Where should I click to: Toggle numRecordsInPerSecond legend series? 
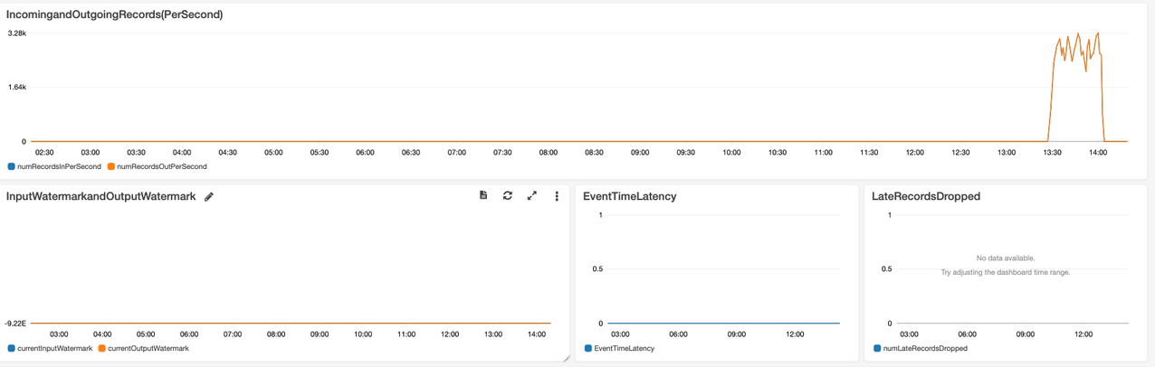click(x=54, y=167)
